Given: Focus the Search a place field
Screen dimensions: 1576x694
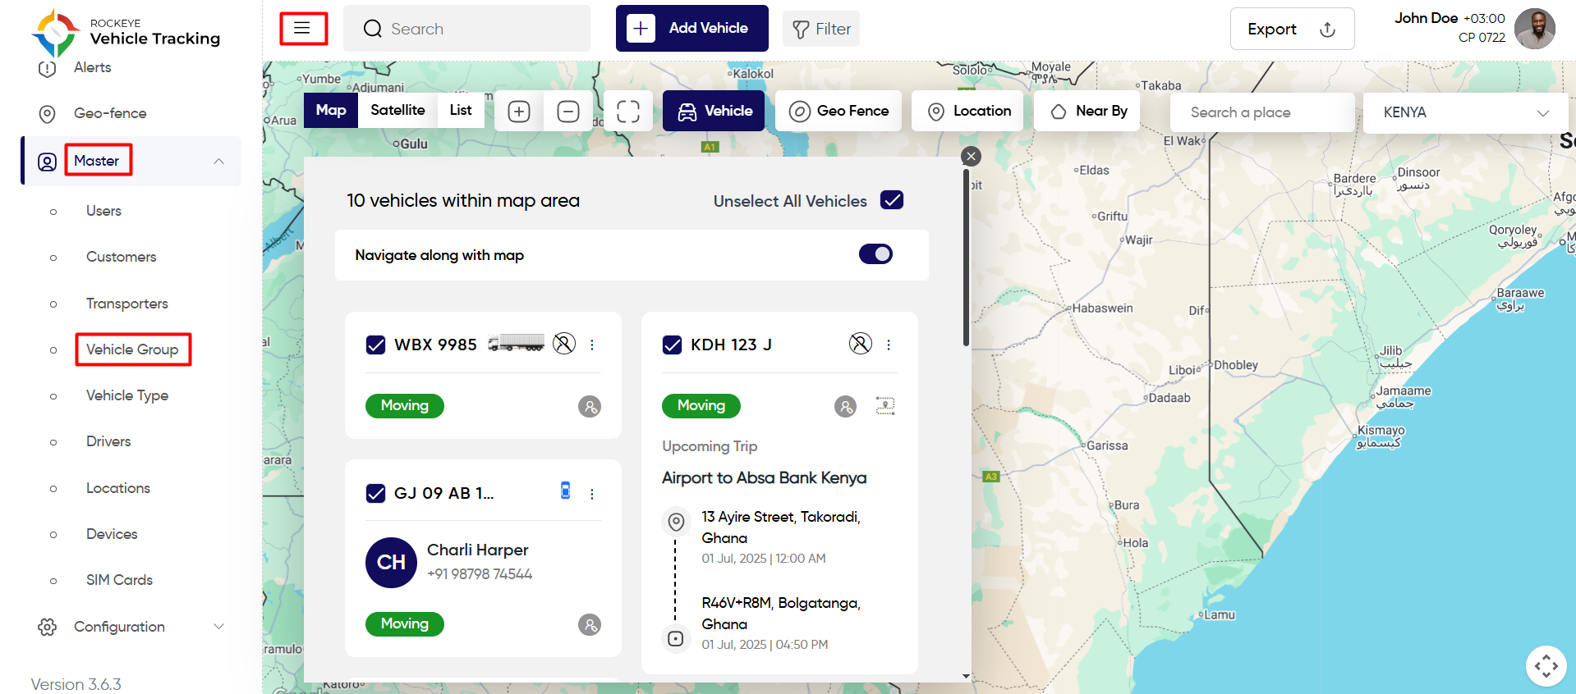Looking at the screenshot, I should coord(1262,112).
